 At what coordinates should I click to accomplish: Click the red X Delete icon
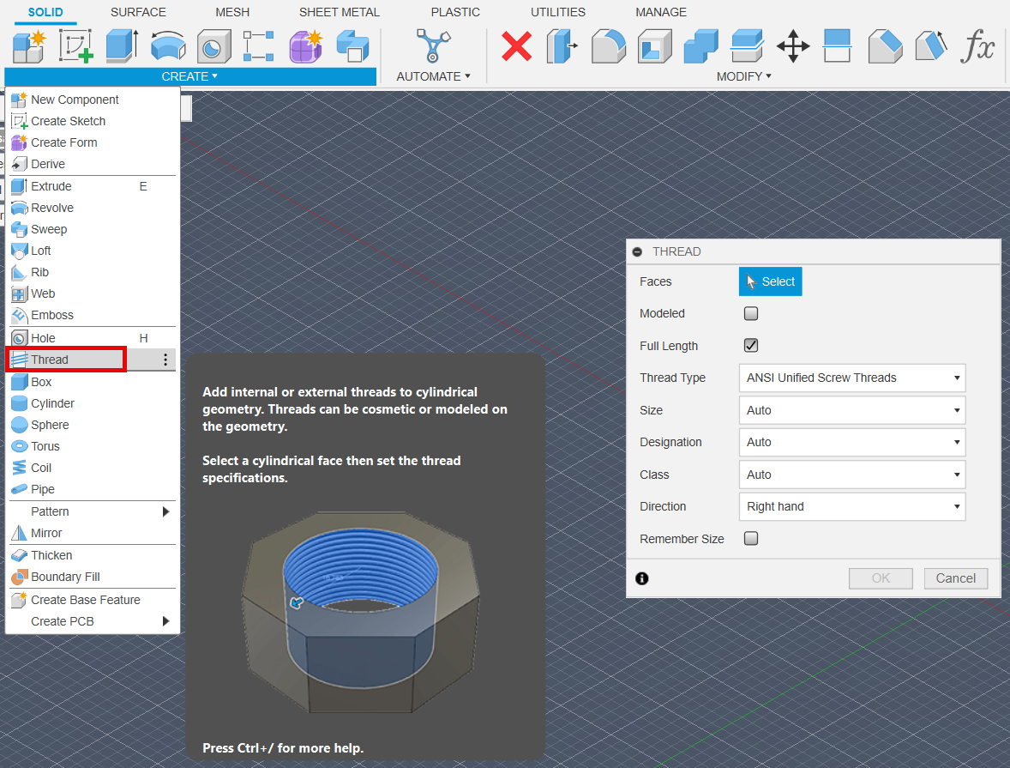(x=516, y=45)
